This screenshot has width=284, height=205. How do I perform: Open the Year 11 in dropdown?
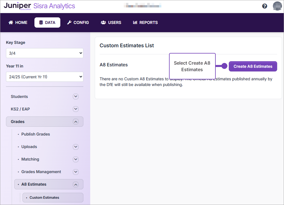click(x=45, y=77)
